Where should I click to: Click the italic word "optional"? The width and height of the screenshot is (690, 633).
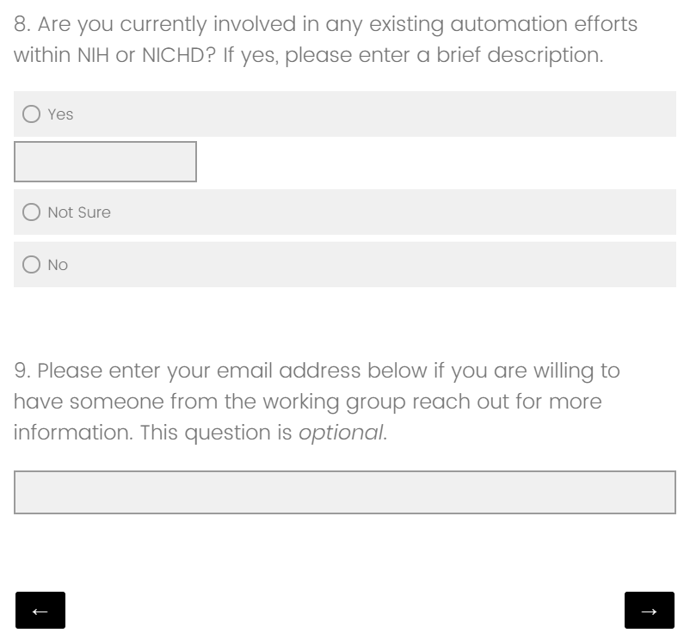tap(341, 433)
